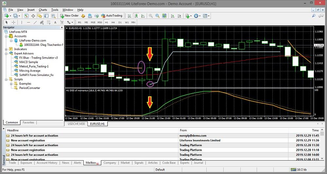Switch chart to candlestick mode

click(x=136, y=16)
